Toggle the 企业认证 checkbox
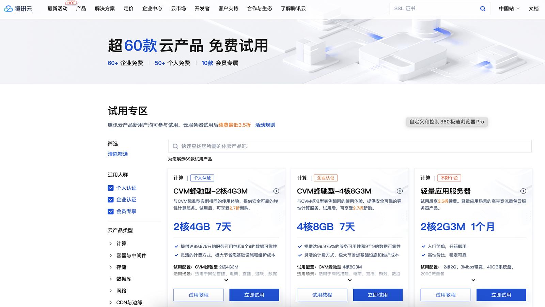Image resolution: width=545 pixels, height=307 pixels. point(111,200)
